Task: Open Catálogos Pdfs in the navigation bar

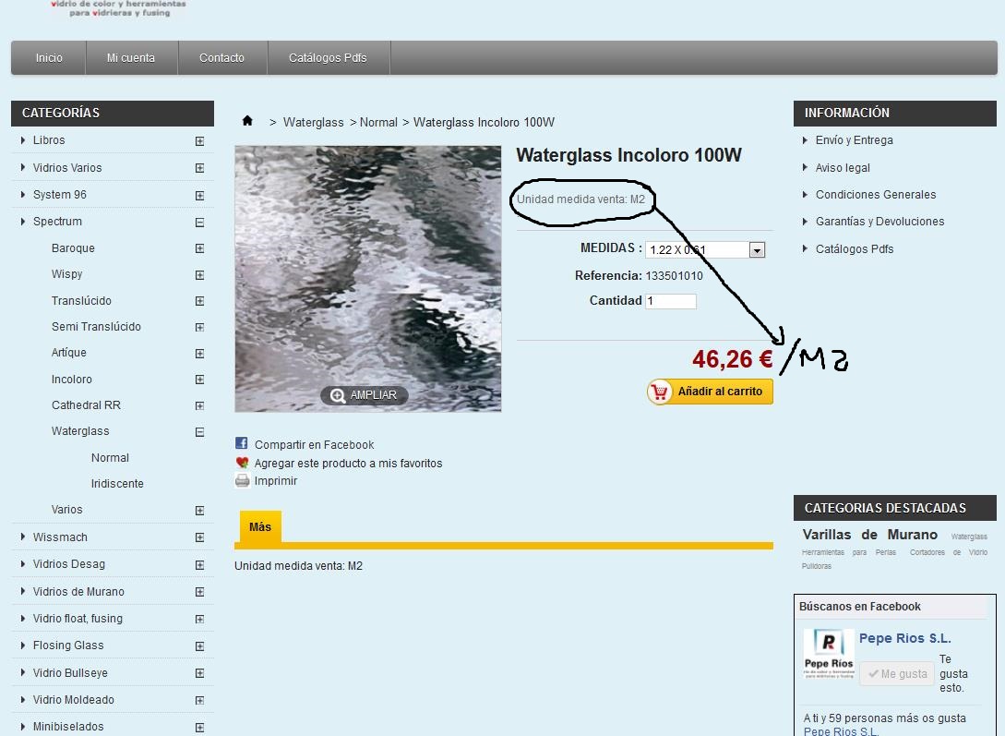Action: click(328, 57)
